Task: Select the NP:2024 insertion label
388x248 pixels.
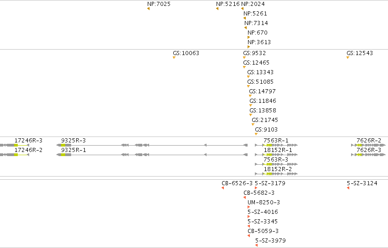Action: coord(253,4)
